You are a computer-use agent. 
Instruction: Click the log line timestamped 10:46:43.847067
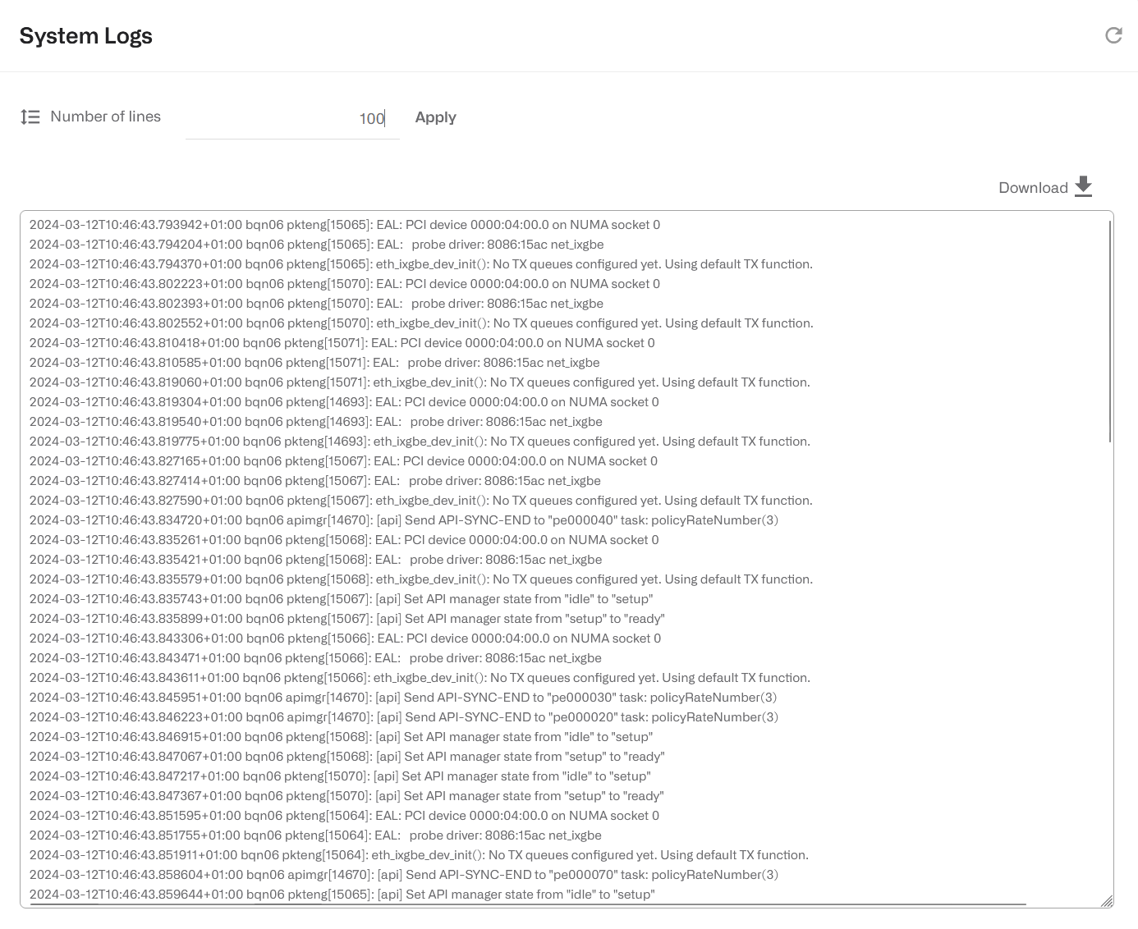pyautogui.click(x=347, y=757)
